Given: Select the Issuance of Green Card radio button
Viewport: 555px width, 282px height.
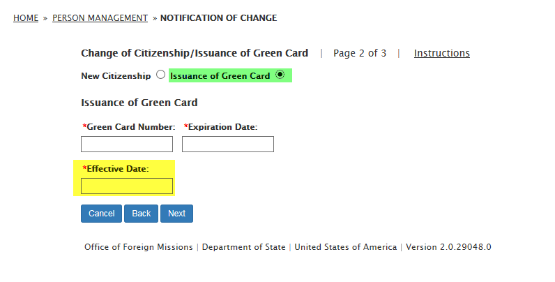Looking at the screenshot, I should 280,75.
